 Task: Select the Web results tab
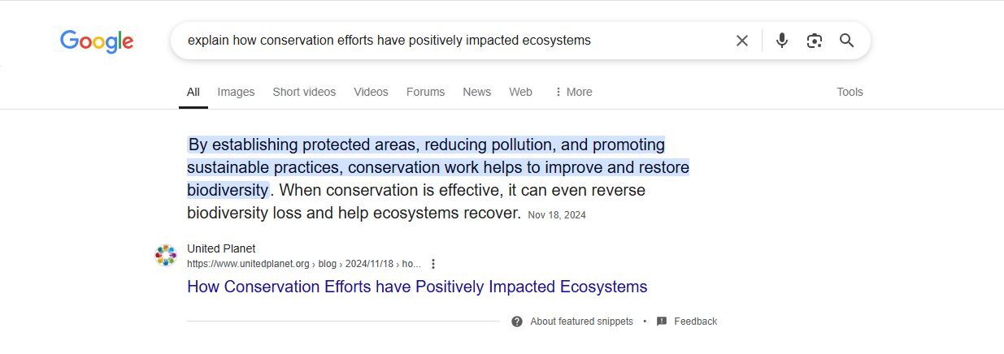pyautogui.click(x=520, y=92)
